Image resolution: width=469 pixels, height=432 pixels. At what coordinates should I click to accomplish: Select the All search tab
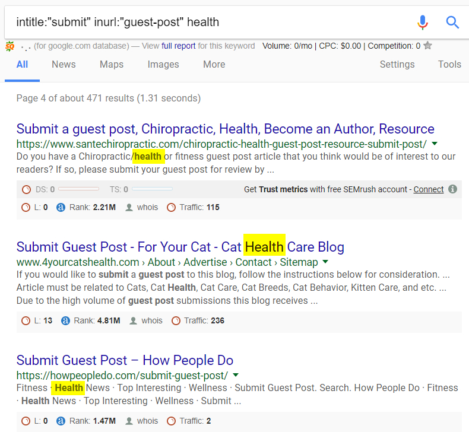(x=22, y=64)
